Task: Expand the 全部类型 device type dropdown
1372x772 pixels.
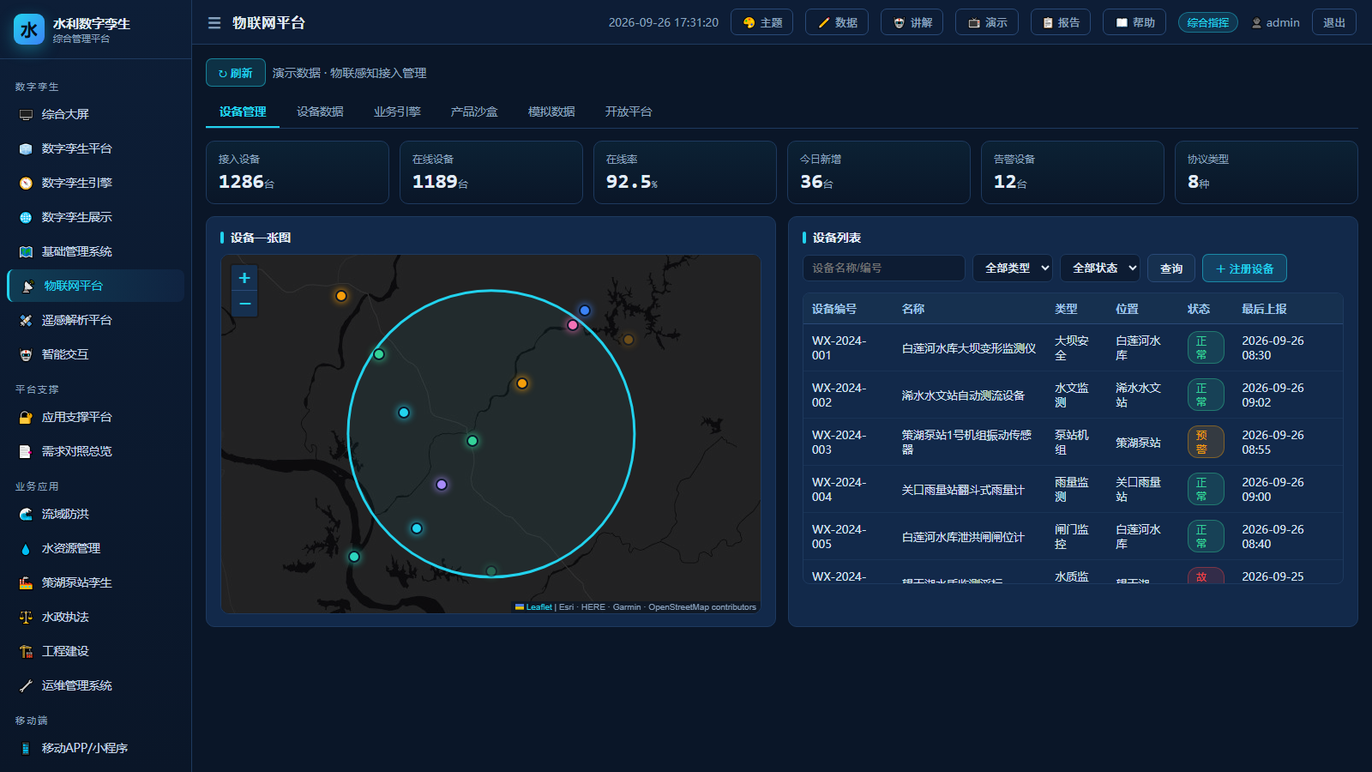Action: [x=1013, y=268]
